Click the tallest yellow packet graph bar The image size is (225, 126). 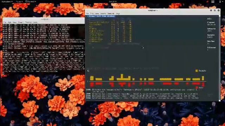pos(122,77)
